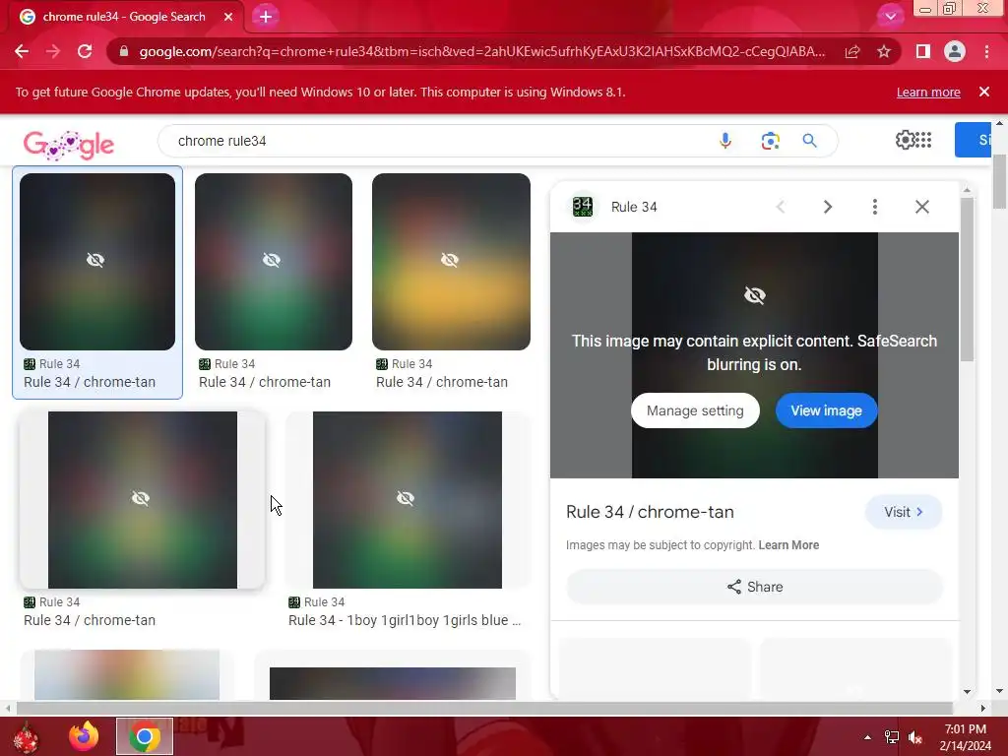
Task: Click the preview panel scroll down arrow
Action: [968, 692]
